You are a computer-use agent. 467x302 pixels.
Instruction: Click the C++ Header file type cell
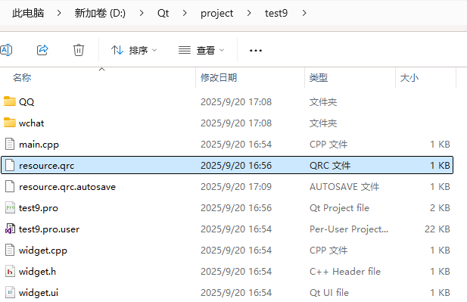(x=345, y=271)
